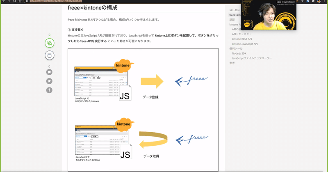Click the データ取得 label in the diagram

coord(151,156)
